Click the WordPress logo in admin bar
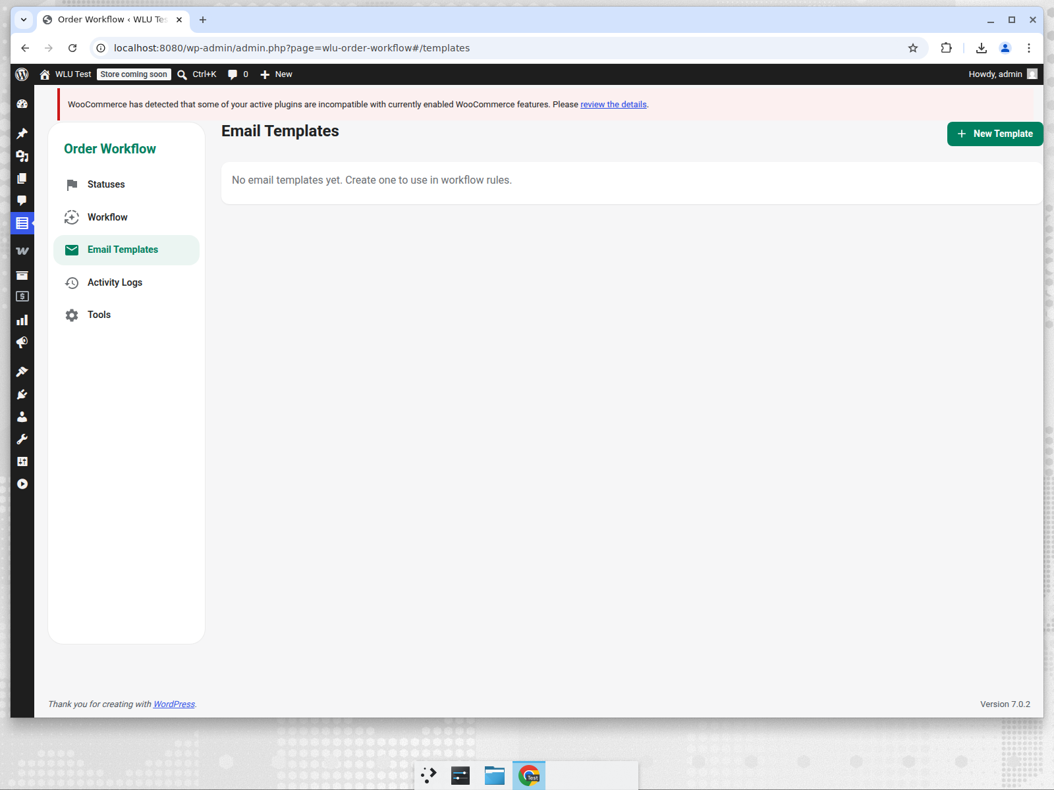Viewport: 1054px width, 790px height. click(x=22, y=74)
